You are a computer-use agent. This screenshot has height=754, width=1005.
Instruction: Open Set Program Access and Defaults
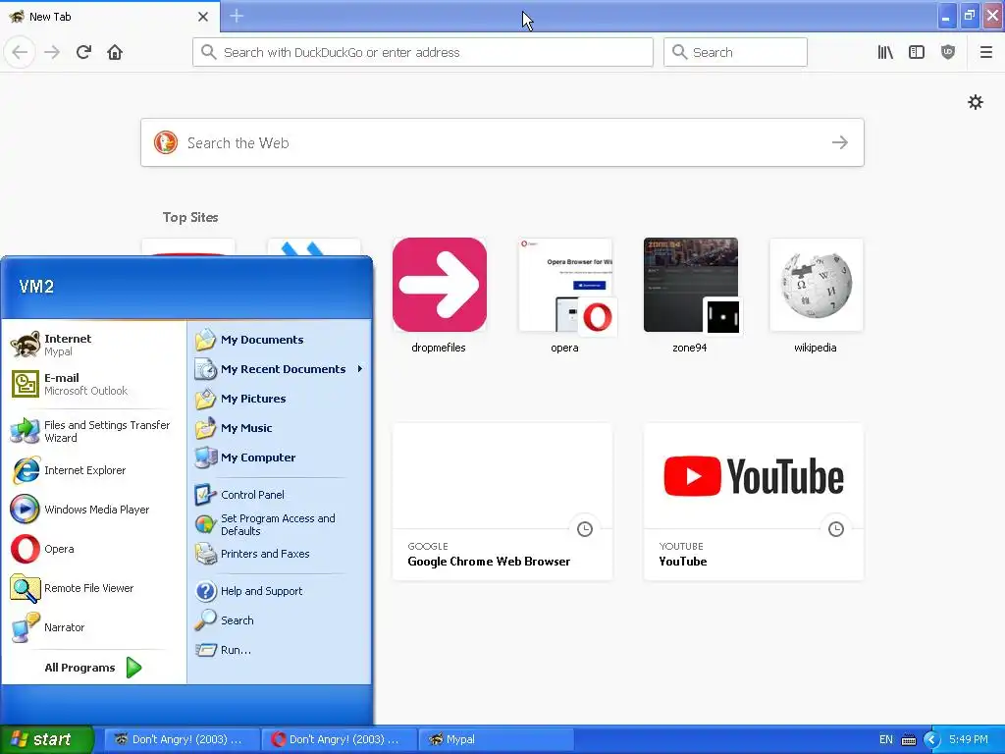point(280,524)
